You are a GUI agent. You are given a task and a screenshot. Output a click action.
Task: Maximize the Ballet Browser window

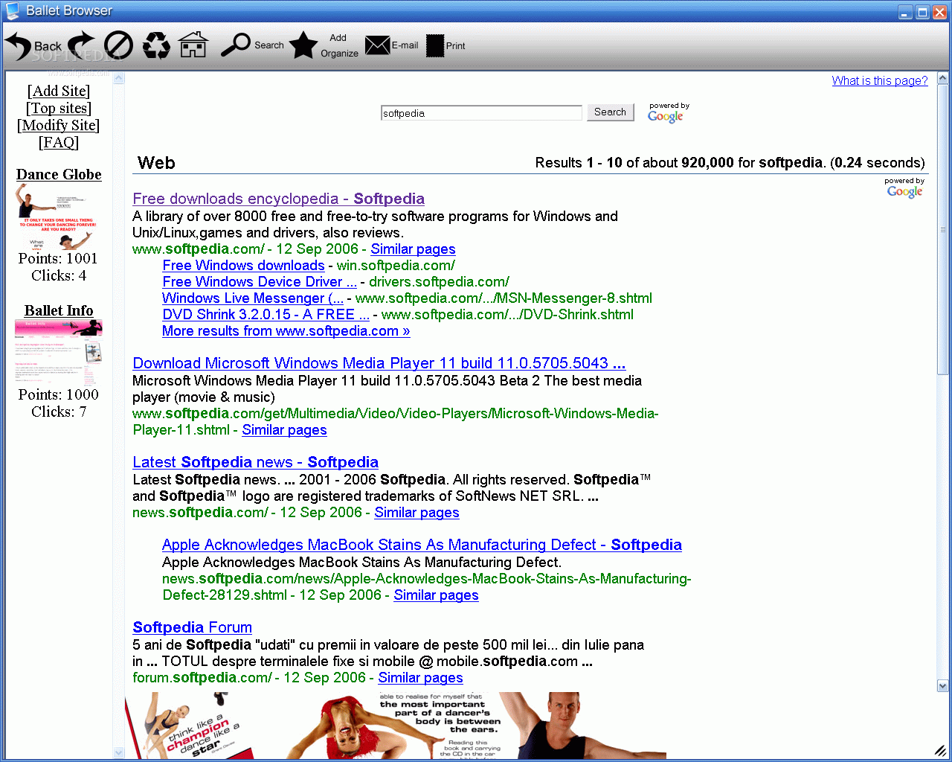(x=923, y=12)
